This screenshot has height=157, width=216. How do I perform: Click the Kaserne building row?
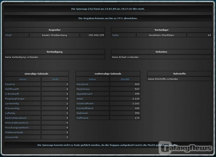click(x=36, y=84)
